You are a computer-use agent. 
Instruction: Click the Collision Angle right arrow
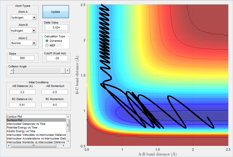tap(68, 71)
